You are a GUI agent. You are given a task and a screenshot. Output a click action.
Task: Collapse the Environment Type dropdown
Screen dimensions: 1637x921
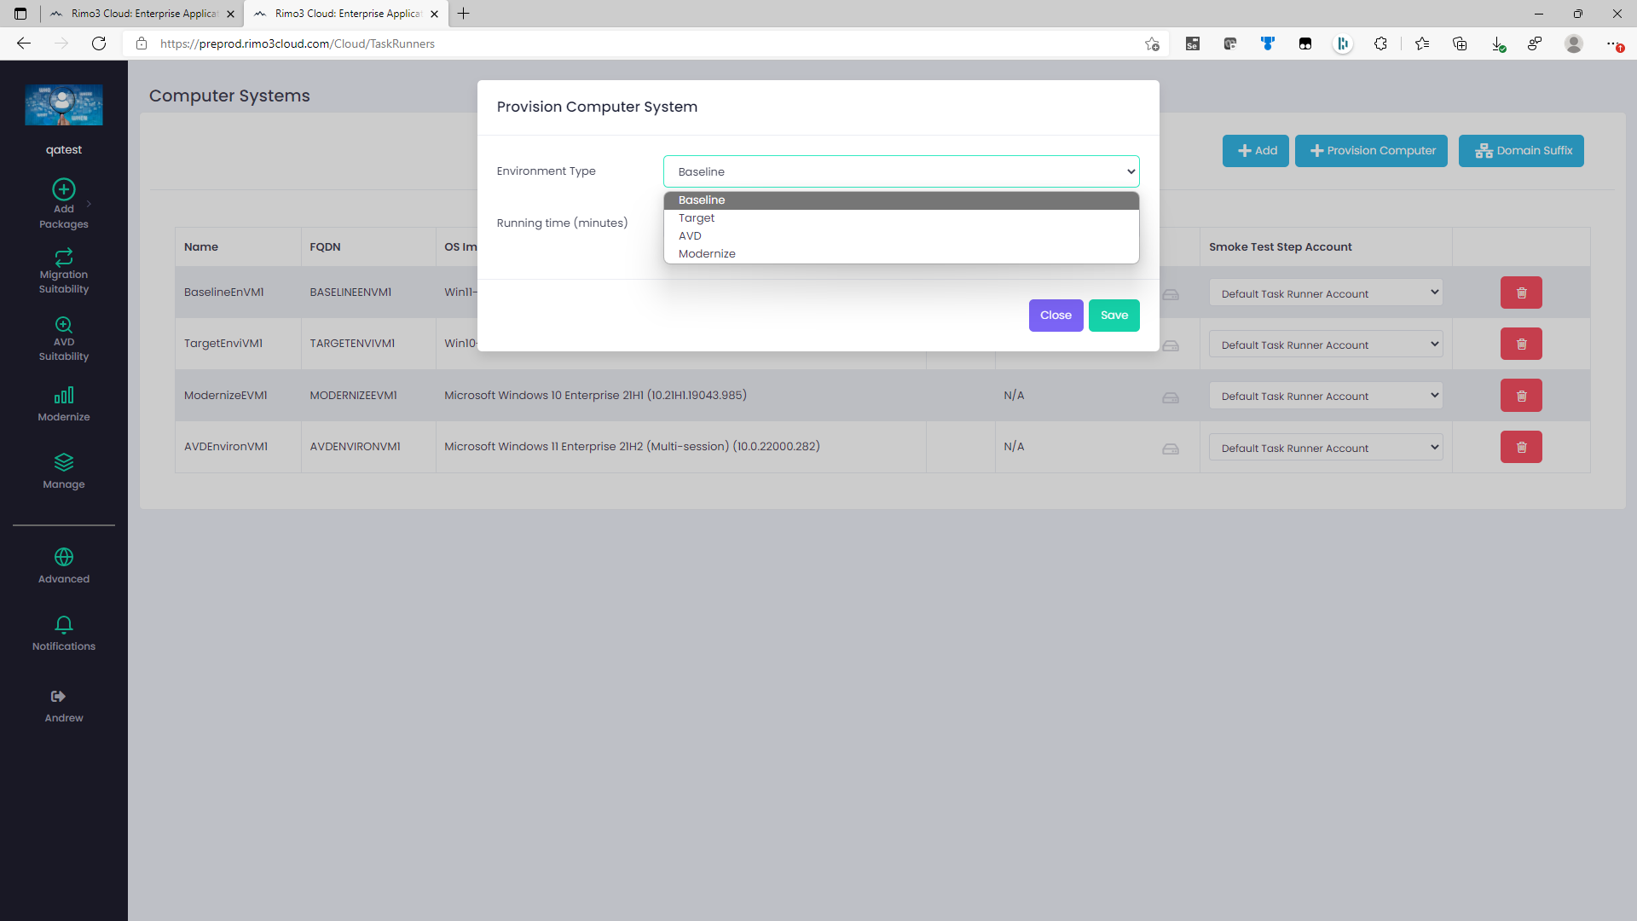901,171
